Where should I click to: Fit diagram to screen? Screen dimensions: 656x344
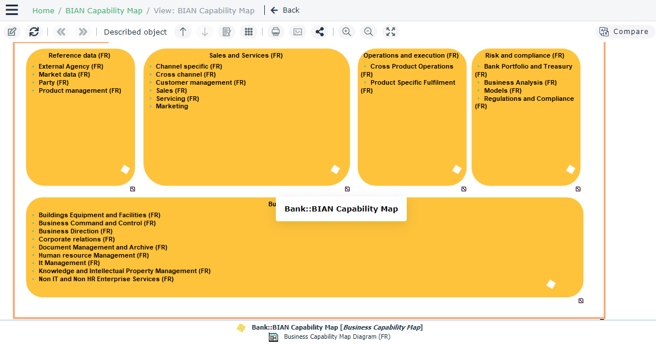coord(391,32)
